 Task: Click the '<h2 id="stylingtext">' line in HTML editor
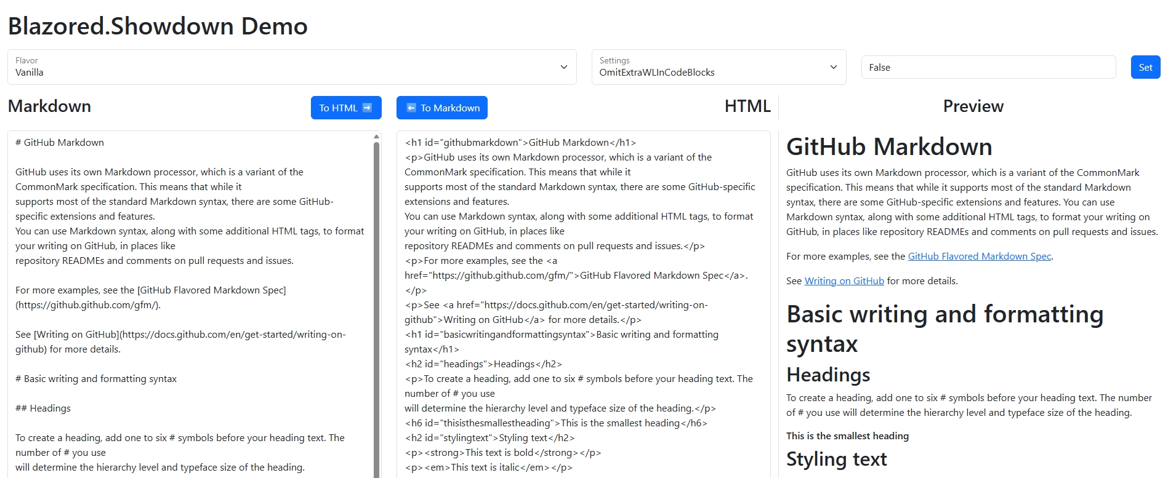click(489, 437)
